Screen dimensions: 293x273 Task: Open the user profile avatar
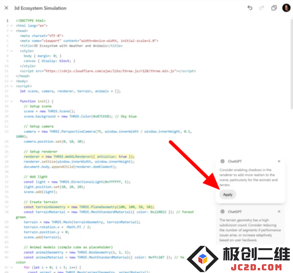click(x=286, y=8)
